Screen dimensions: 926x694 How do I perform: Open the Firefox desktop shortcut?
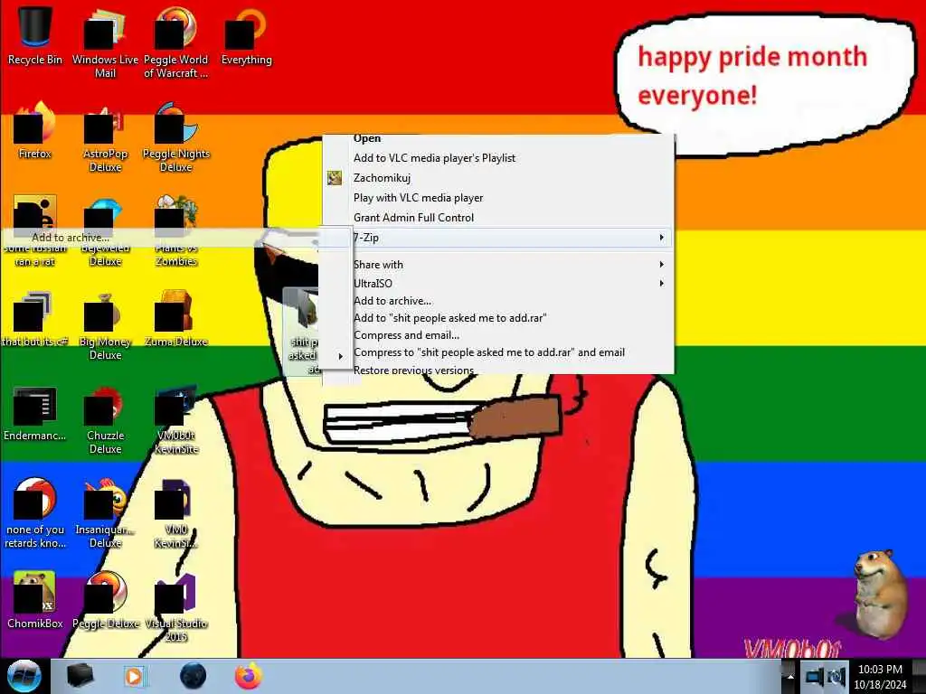pos(35,130)
